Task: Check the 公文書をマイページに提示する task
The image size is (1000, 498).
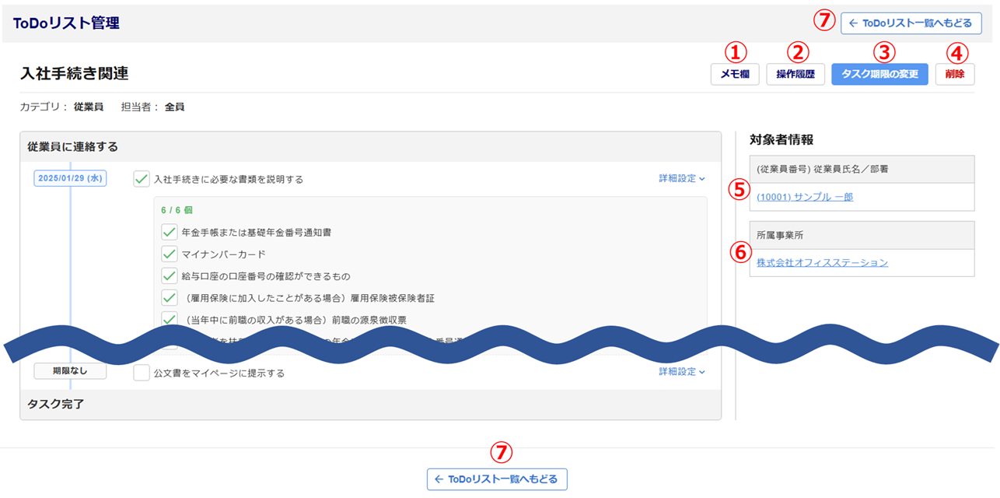Action: 142,373
